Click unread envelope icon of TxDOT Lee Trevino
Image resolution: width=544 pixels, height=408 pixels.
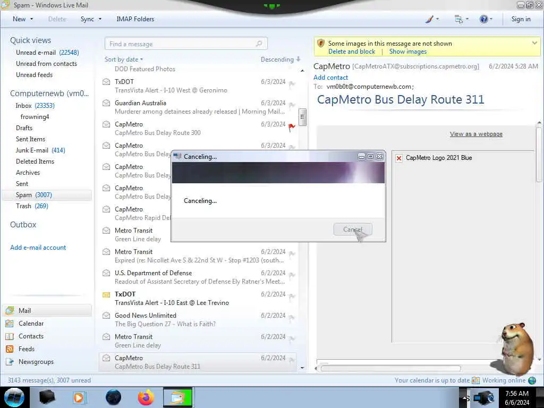pyautogui.click(x=106, y=294)
